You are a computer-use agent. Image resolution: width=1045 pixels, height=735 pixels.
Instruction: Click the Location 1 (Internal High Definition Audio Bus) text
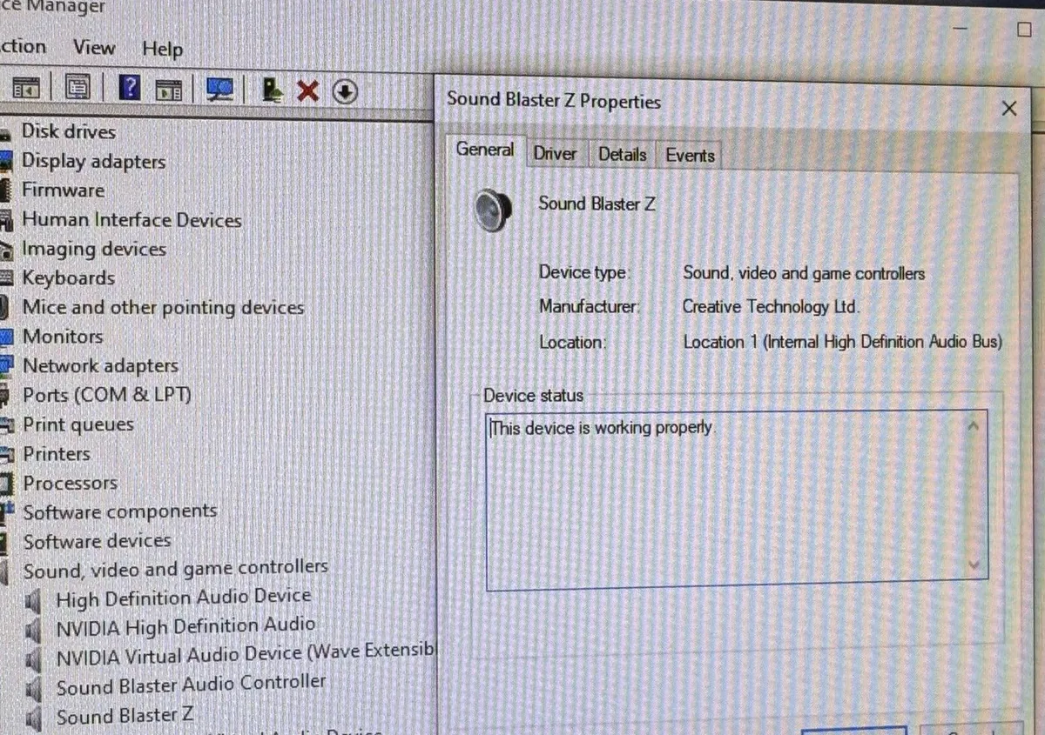843,342
